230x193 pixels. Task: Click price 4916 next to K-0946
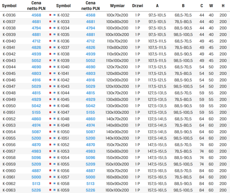pos(36,80)
